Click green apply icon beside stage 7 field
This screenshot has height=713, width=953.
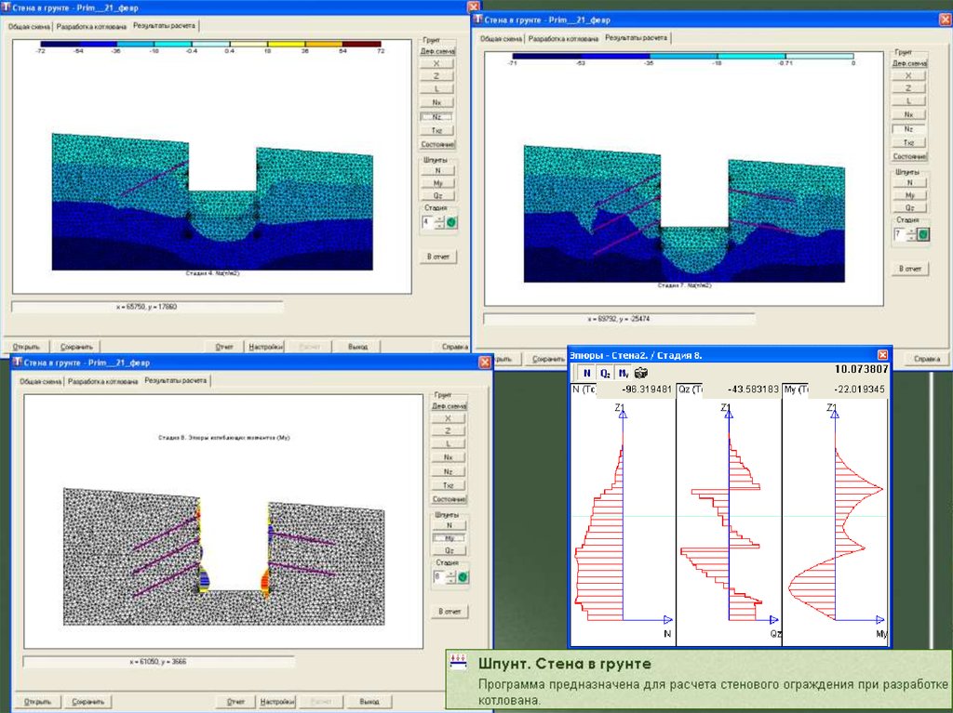[x=923, y=234]
